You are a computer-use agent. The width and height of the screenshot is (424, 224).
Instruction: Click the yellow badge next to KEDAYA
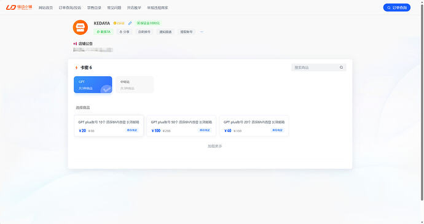coord(119,23)
